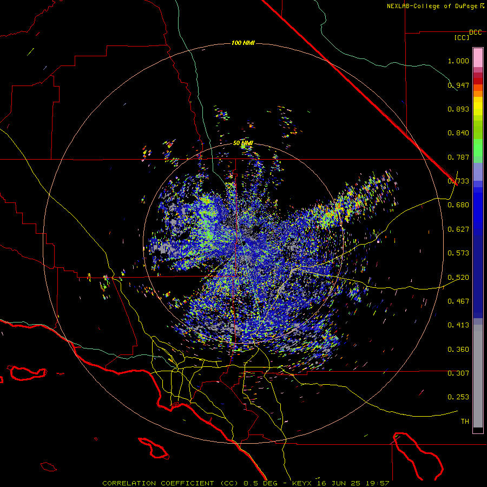
Task: Click the KEYX 16 JUN 25 19:57 timestamp
Action: tap(341, 483)
